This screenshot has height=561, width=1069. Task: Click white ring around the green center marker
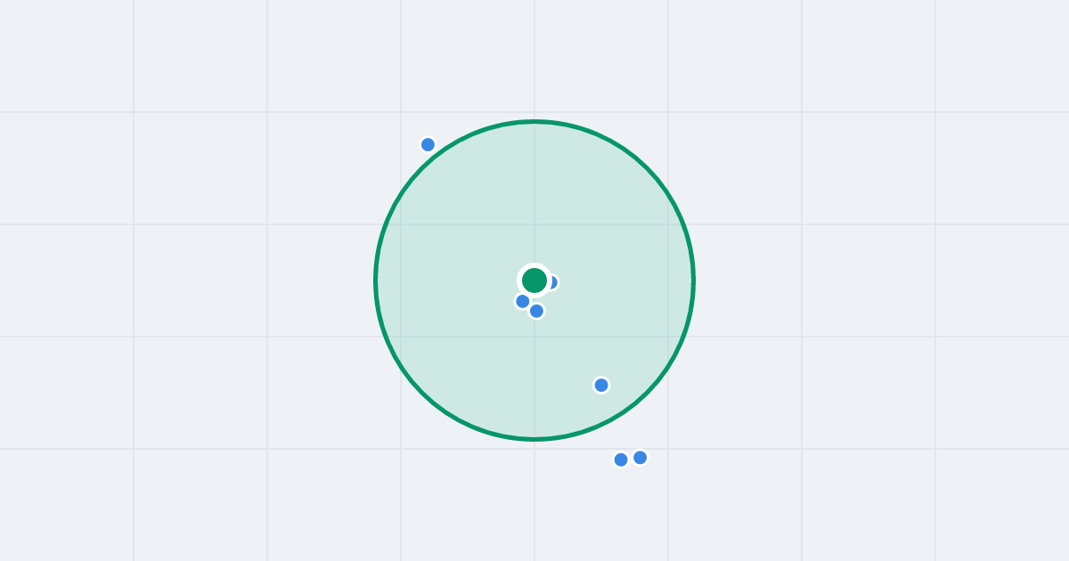[534, 266]
